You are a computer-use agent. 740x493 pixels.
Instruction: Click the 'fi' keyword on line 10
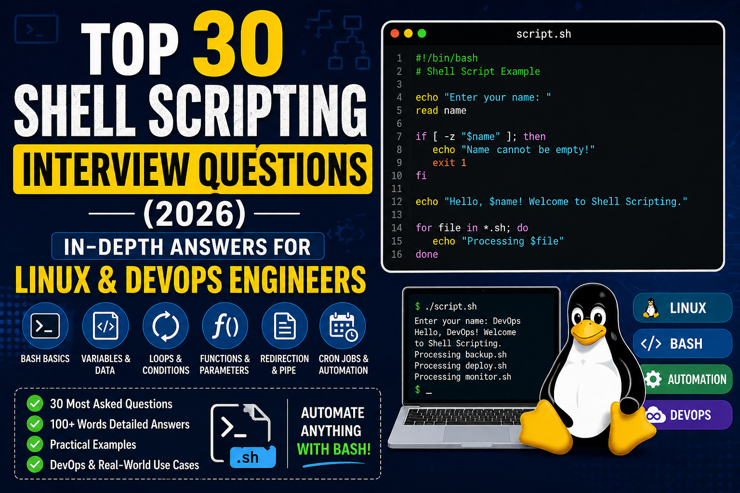[x=421, y=176]
